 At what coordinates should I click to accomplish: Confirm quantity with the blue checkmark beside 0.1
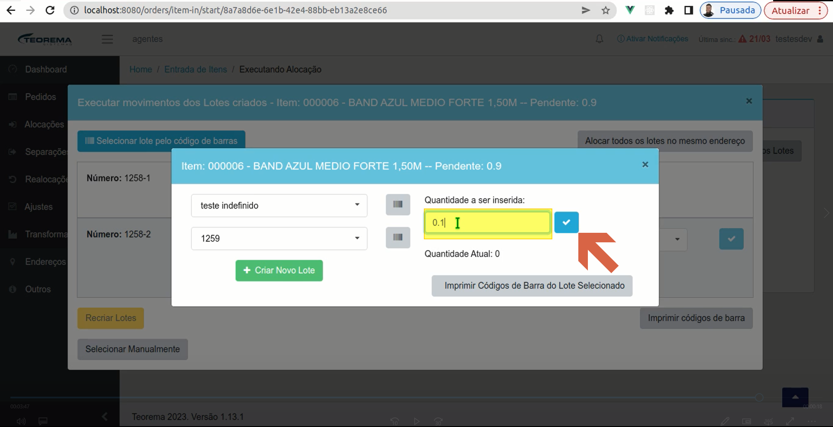[566, 222]
